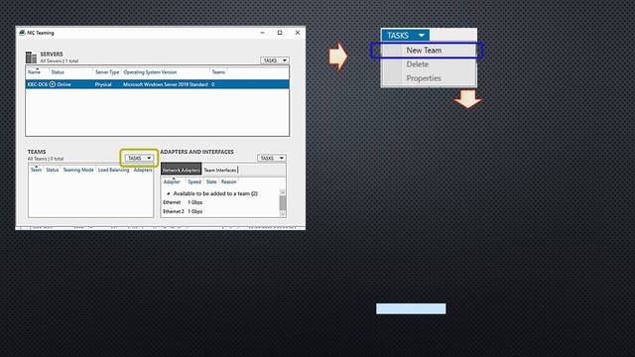This screenshot has height=357, width=635.
Task: Switch to the Network Adapters tab
Action: [181, 170]
